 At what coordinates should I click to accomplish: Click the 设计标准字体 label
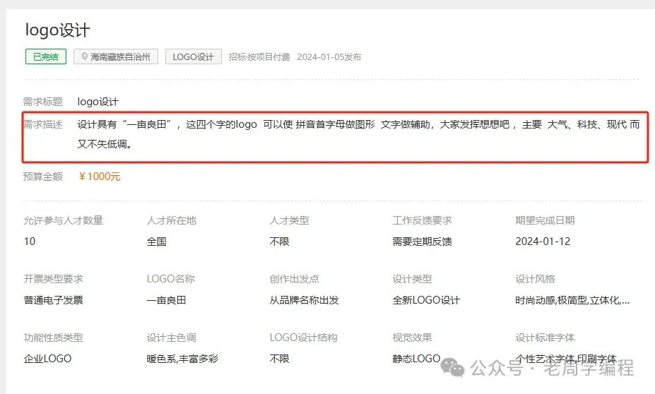pyautogui.click(x=545, y=338)
